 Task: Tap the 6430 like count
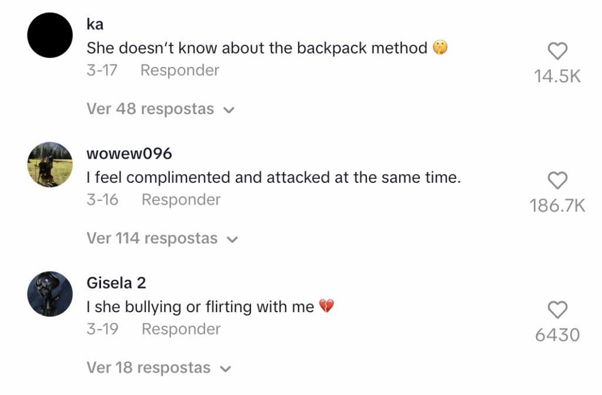coord(557,335)
